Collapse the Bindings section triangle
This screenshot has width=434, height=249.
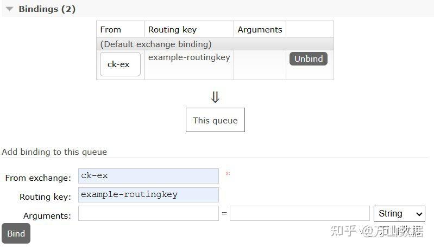tap(9, 9)
